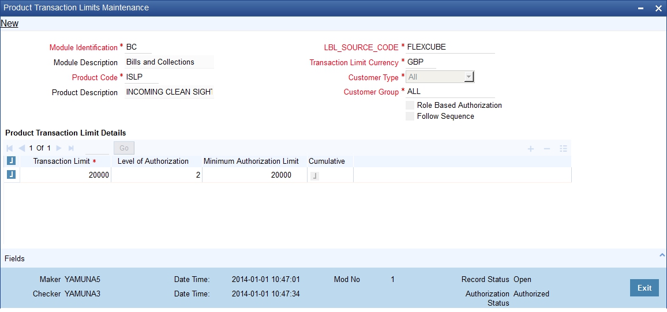Click the page number field beside Go
This screenshot has height=312, width=667.
pyautogui.click(x=97, y=148)
